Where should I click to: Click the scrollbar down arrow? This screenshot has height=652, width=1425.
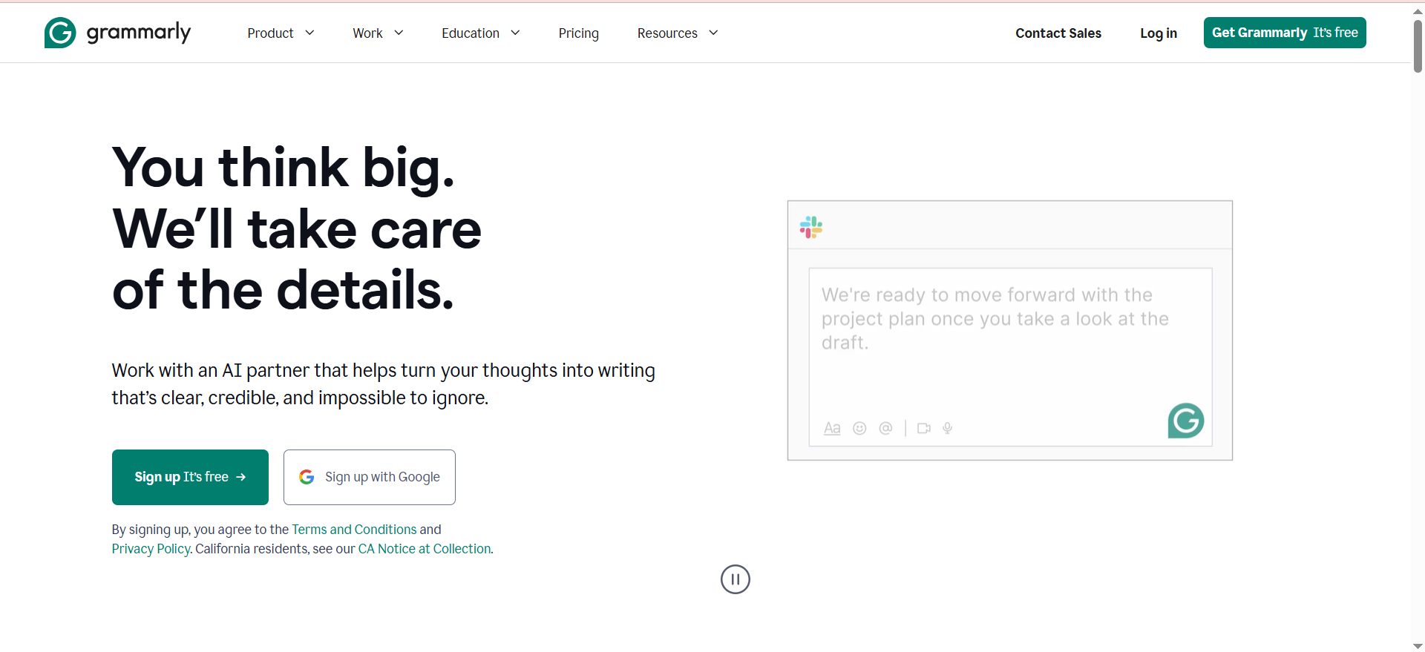[1418, 646]
